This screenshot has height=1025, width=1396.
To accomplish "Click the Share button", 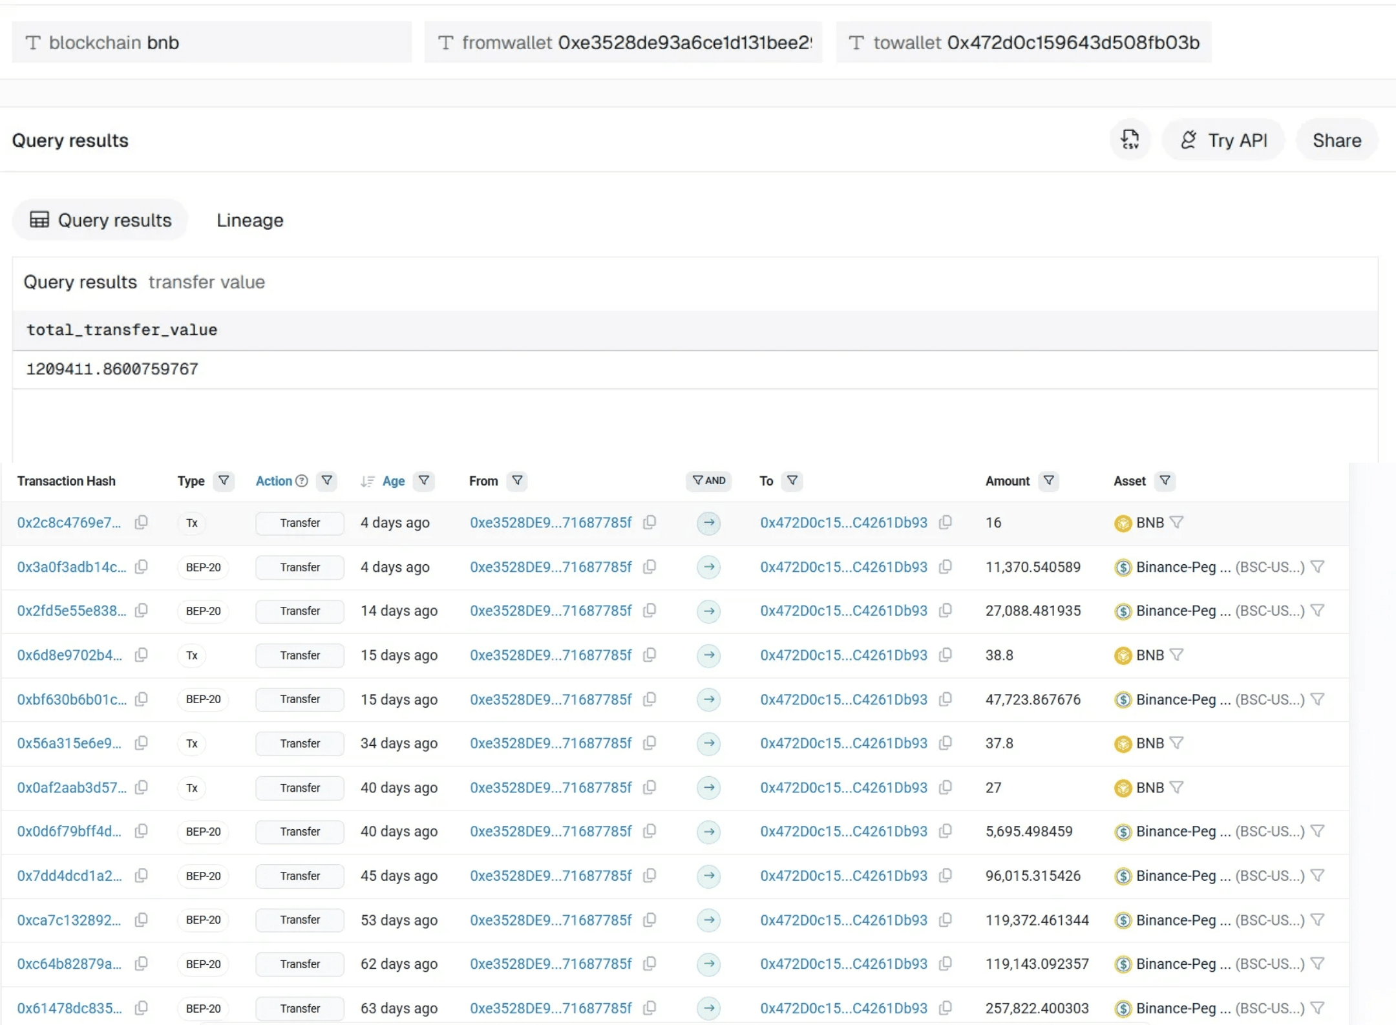I will [1337, 140].
